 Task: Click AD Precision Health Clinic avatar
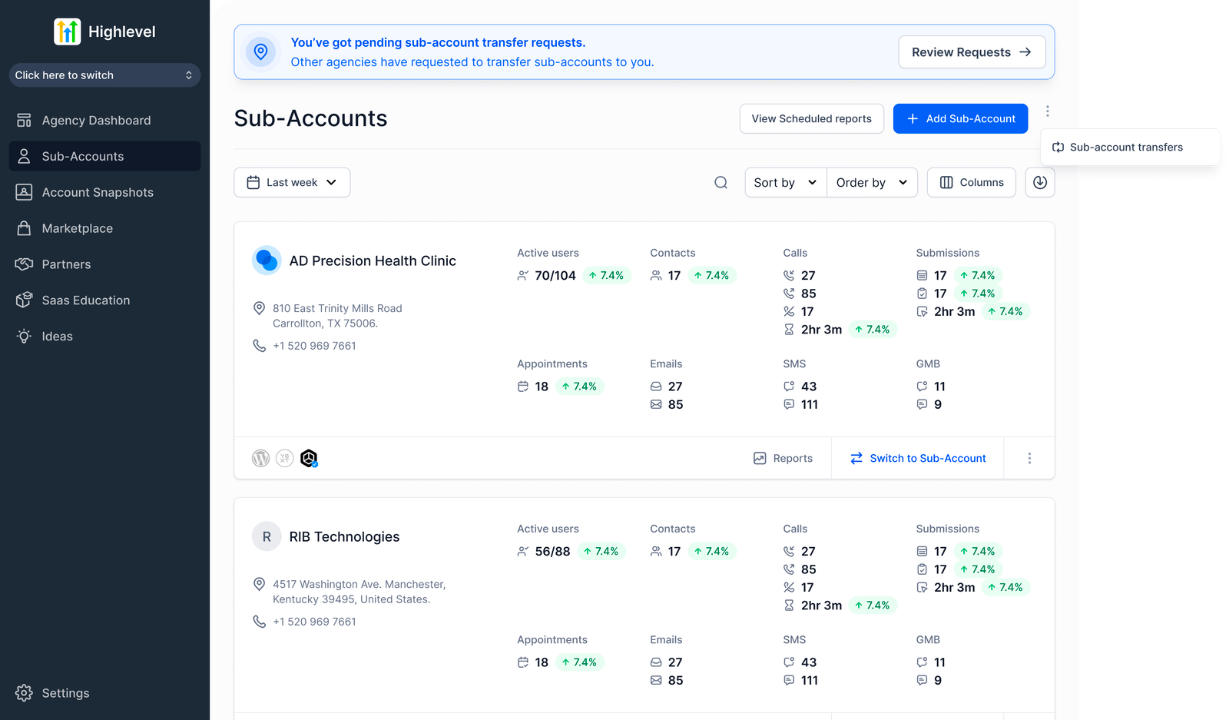(x=267, y=260)
